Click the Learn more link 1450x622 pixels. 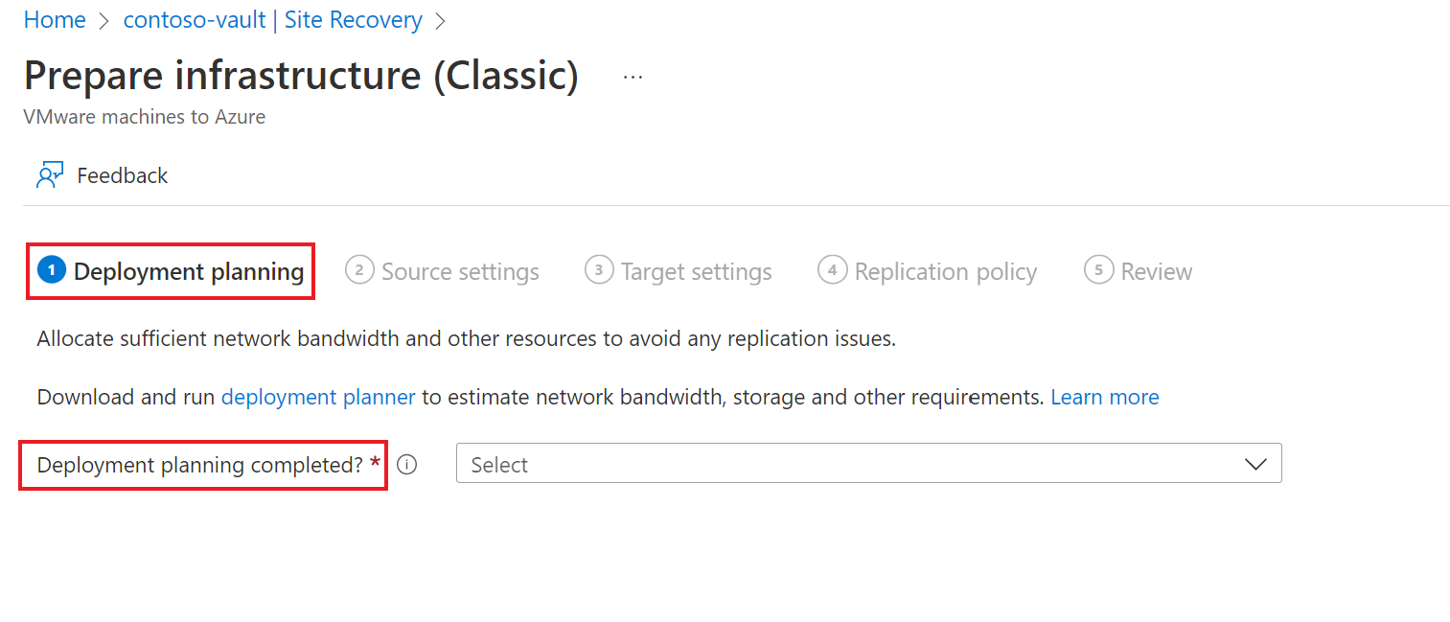[1105, 397]
